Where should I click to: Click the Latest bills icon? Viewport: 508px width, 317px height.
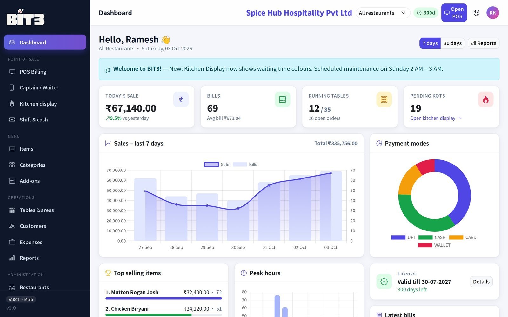tap(379, 315)
